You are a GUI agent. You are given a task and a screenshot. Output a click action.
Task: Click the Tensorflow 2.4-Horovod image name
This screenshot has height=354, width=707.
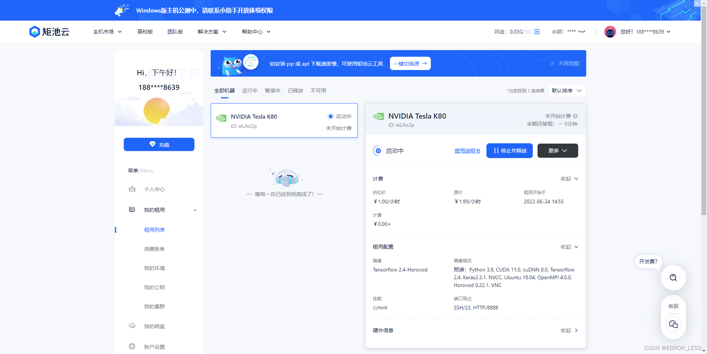(x=400, y=270)
